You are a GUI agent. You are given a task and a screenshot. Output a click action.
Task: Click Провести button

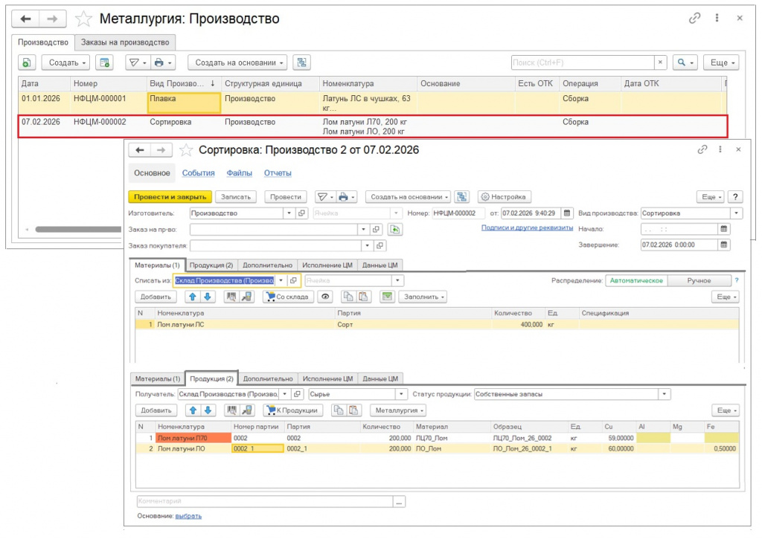pyautogui.click(x=286, y=197)
